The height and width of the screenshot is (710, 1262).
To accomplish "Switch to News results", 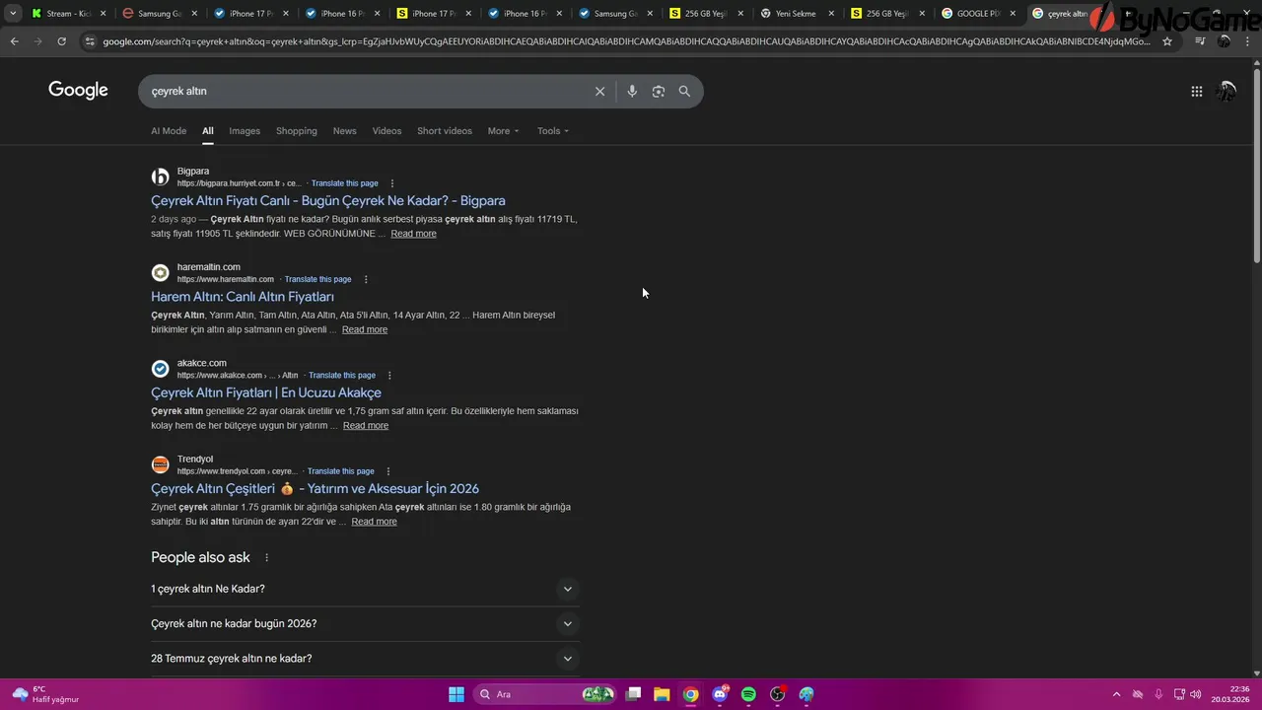I will click(344, 131).
